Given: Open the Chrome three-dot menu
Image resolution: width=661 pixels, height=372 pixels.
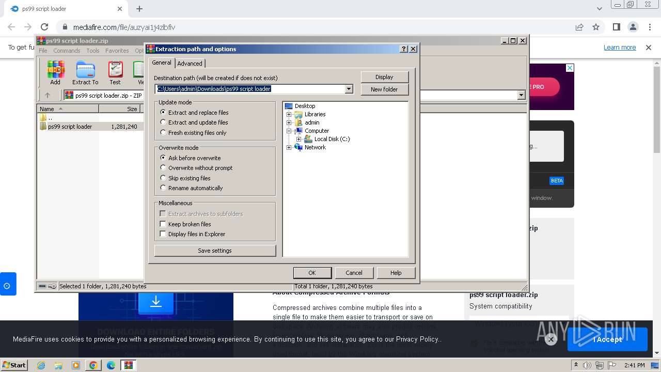Looking at the screenshot, I should [x=649, y=27].
